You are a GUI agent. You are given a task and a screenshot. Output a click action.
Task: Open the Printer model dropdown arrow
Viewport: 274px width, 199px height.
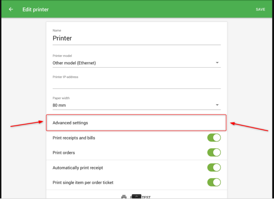click(x=217, y=63)
